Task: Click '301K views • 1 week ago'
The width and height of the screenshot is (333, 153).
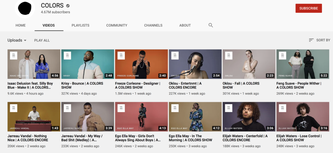Action: 241,94
